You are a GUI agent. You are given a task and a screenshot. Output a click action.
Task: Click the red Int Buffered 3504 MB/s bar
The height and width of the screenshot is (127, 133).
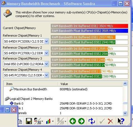coord(90,26)
